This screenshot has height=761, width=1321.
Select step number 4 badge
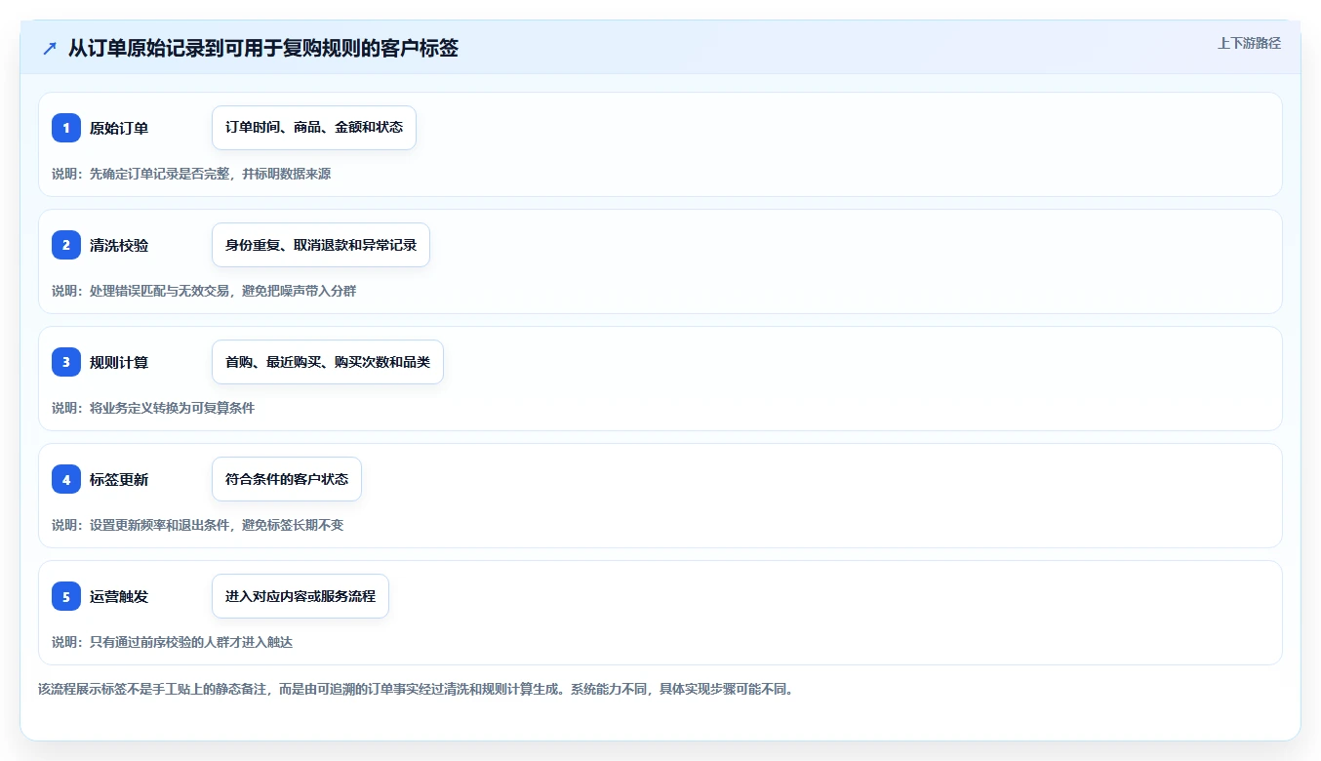(x=66, y=479)
